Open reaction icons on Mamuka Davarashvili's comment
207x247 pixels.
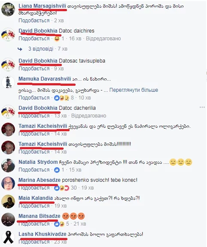point(62,98)
